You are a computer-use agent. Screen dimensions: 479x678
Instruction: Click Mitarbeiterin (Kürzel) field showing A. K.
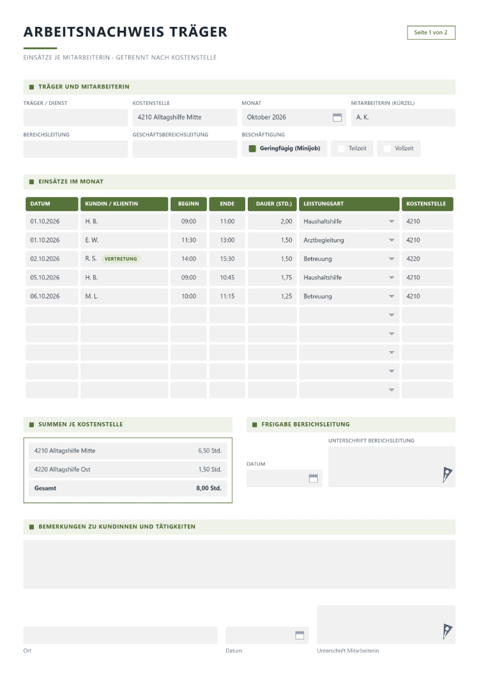click(403, 118)
